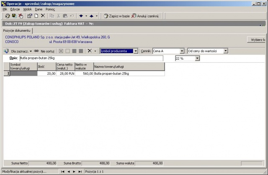The height and width of the screenshot is (175, 268).
Task: Toggle the empty checkbox in positions toolbar
Action: point(68,51)
